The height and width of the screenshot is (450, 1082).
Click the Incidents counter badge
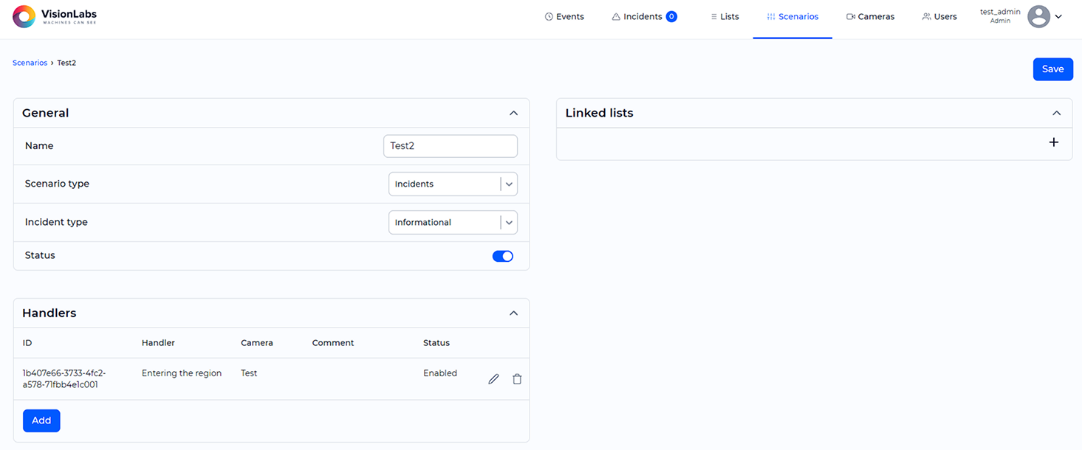tap(671, 17)
